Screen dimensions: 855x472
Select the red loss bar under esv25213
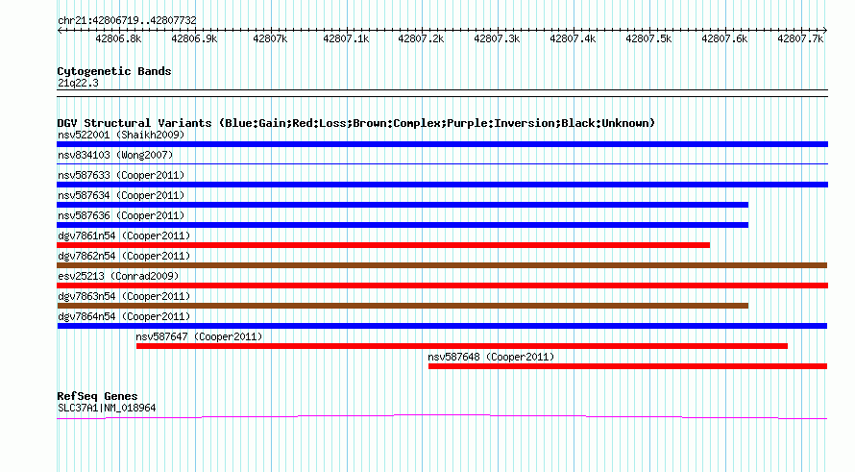tap(442, 286)
